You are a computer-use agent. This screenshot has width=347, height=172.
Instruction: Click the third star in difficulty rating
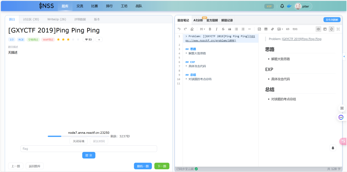[x=68, y=40]
